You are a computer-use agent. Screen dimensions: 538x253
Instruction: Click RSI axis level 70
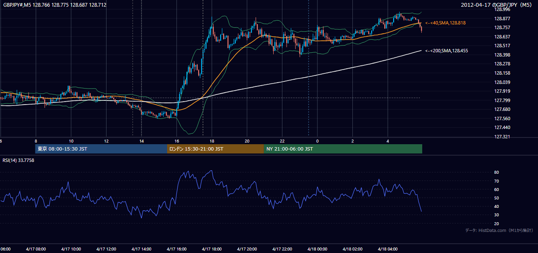pos(496,181)
